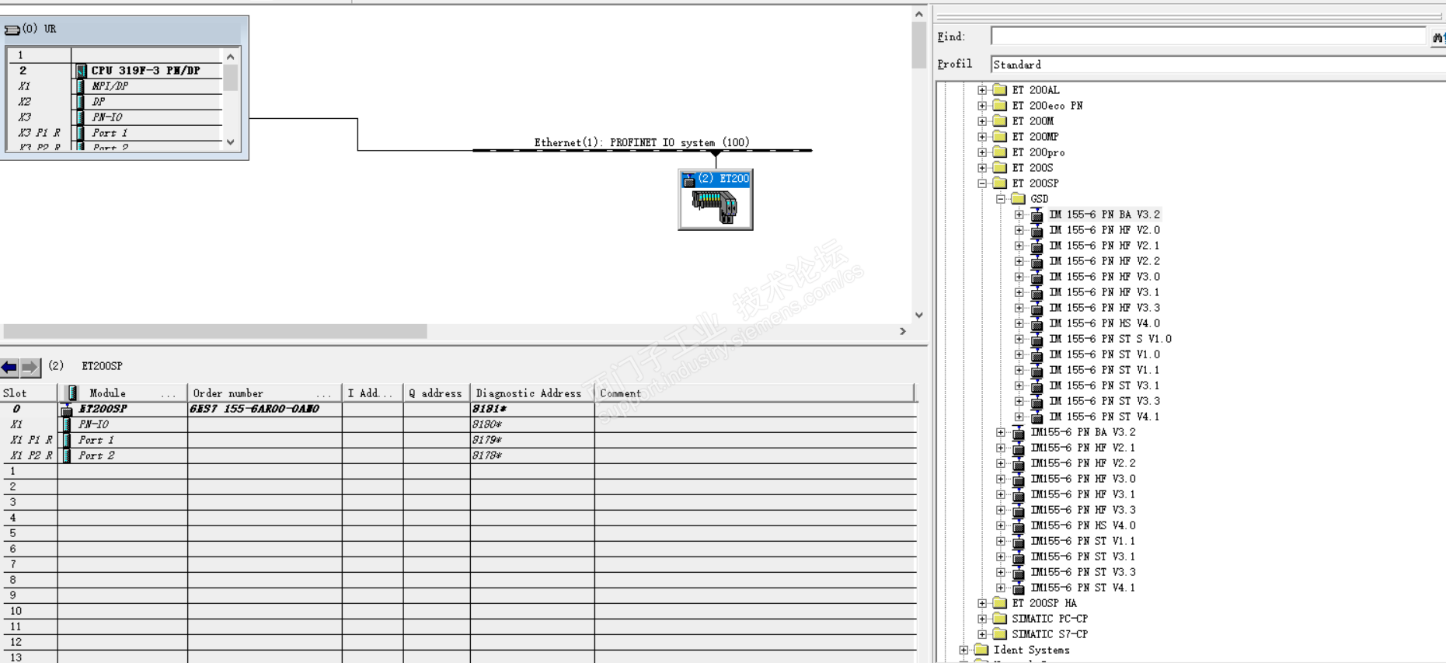Click the Comment column header

pyautogui.click(x=754, y=393)
